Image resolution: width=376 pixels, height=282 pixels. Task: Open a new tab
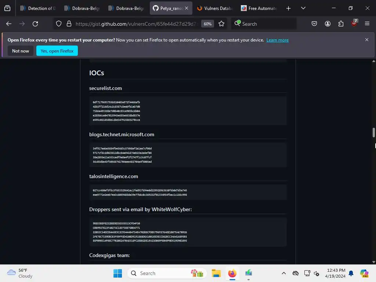[289, 8]
